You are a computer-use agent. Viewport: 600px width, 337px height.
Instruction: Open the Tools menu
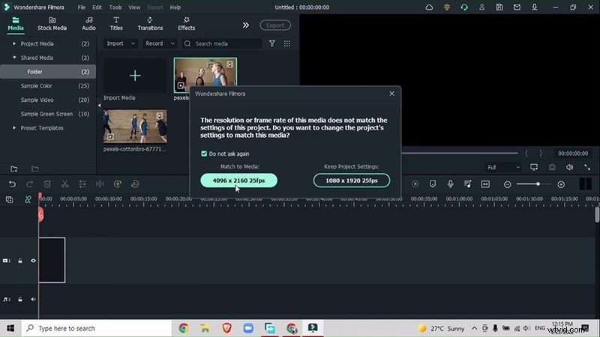coord(115,7)
